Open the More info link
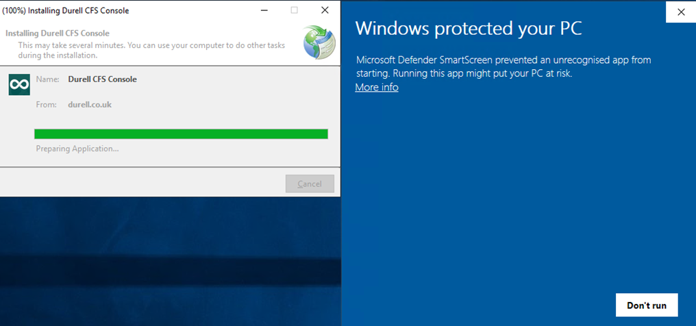 (x=376, y=88)
